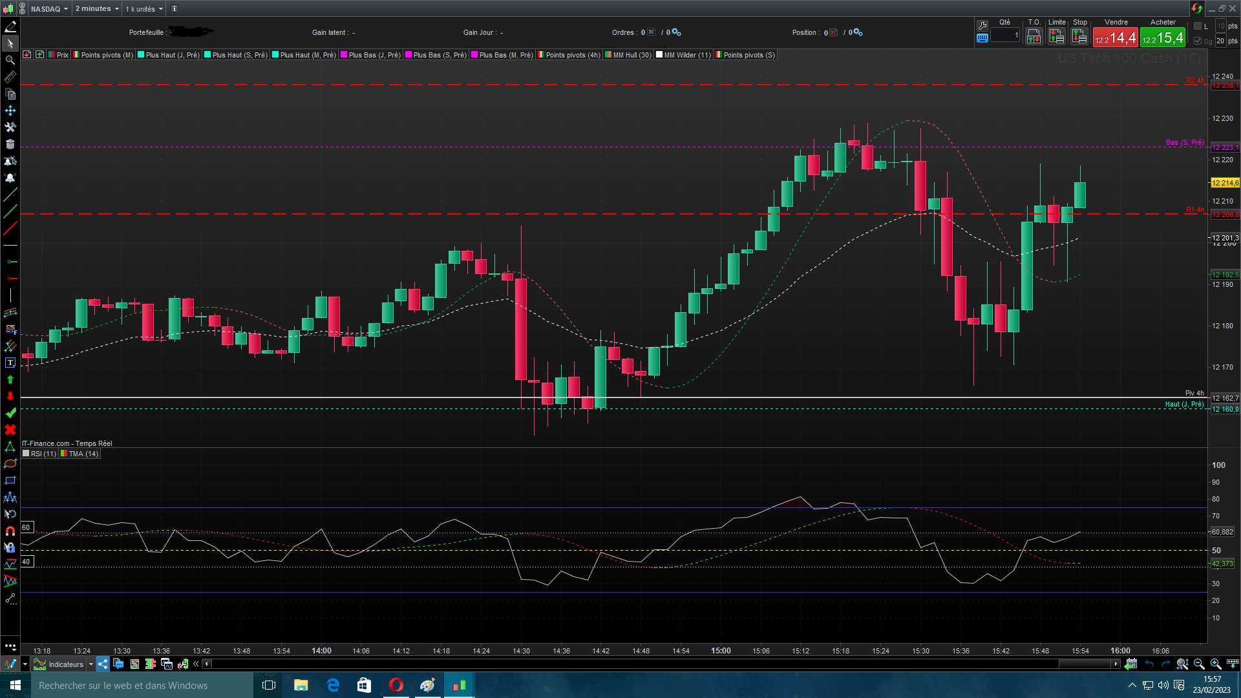Toggle the Sg checkbox
1241x698 pixels.
pyautogui.click(x=1198, y=41)
